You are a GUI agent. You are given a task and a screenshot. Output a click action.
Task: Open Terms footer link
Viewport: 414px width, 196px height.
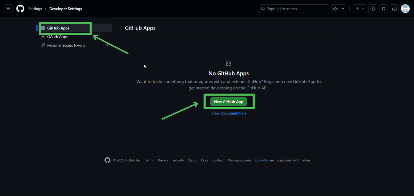tap(150, 160)
